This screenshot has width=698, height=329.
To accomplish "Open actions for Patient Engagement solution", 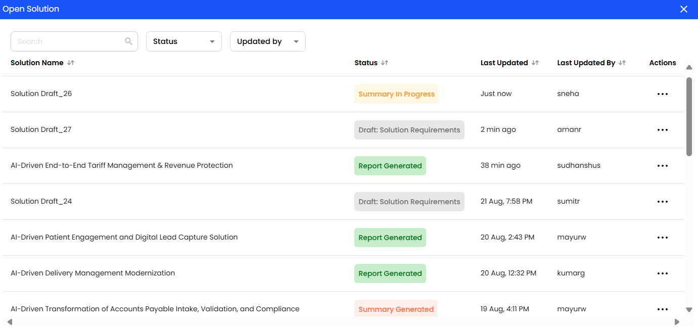I will pos(662,238).
